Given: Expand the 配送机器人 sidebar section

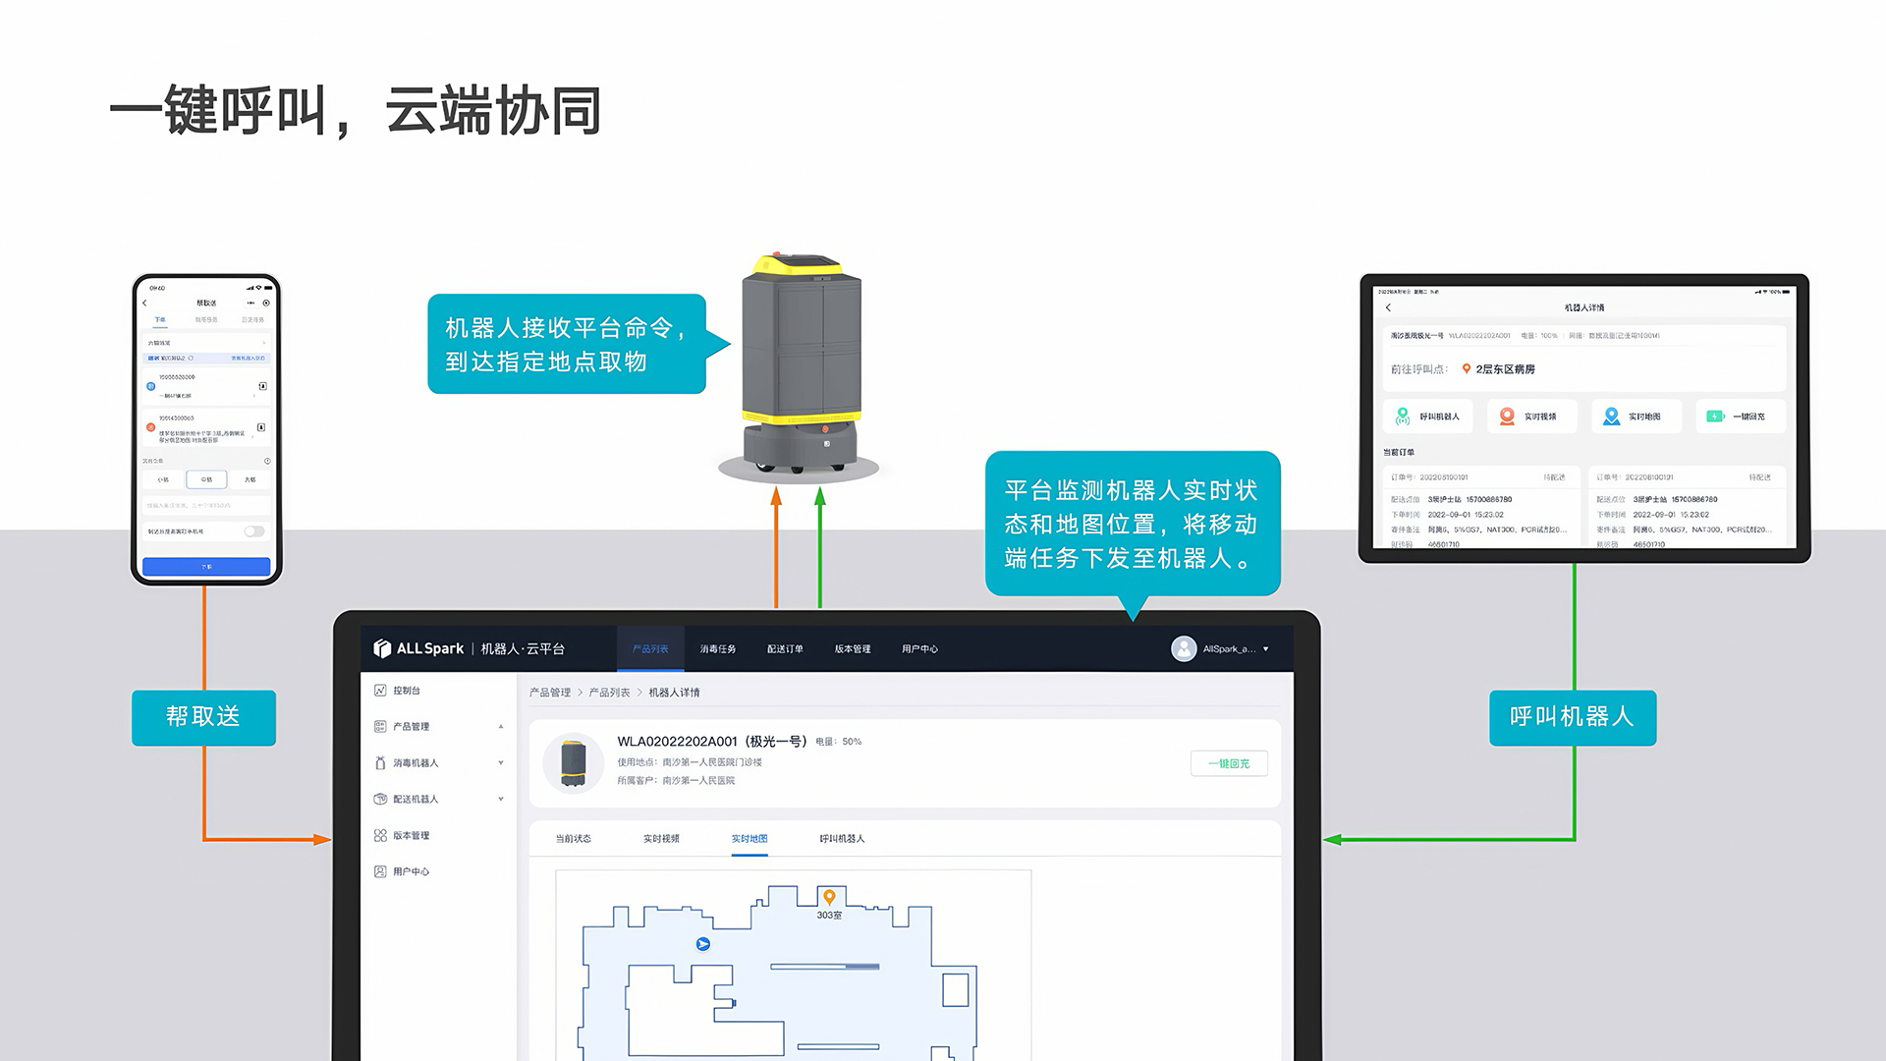Looking at the screenshot, I should [x=501, y=799].
